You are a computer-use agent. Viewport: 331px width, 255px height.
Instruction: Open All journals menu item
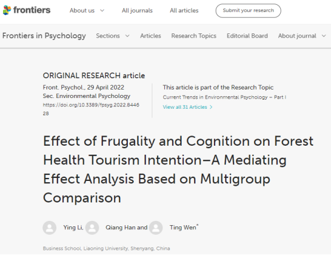137,11
